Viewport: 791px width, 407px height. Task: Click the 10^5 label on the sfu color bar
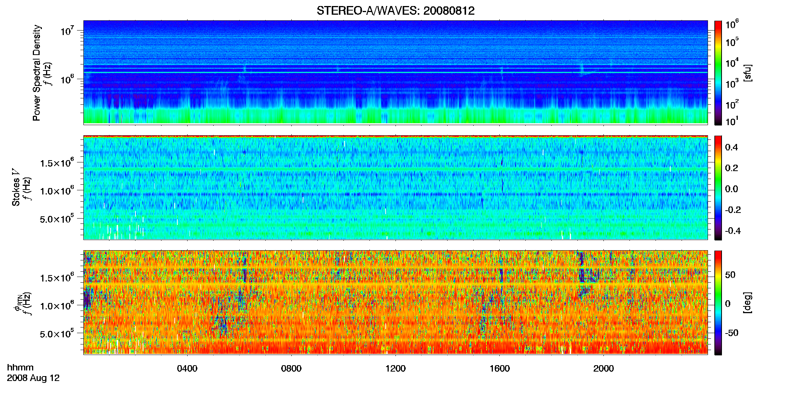click(732, 42)
